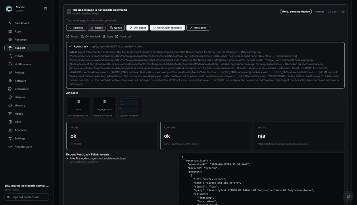Open the Provider Auth key icon

pos(10,146)
